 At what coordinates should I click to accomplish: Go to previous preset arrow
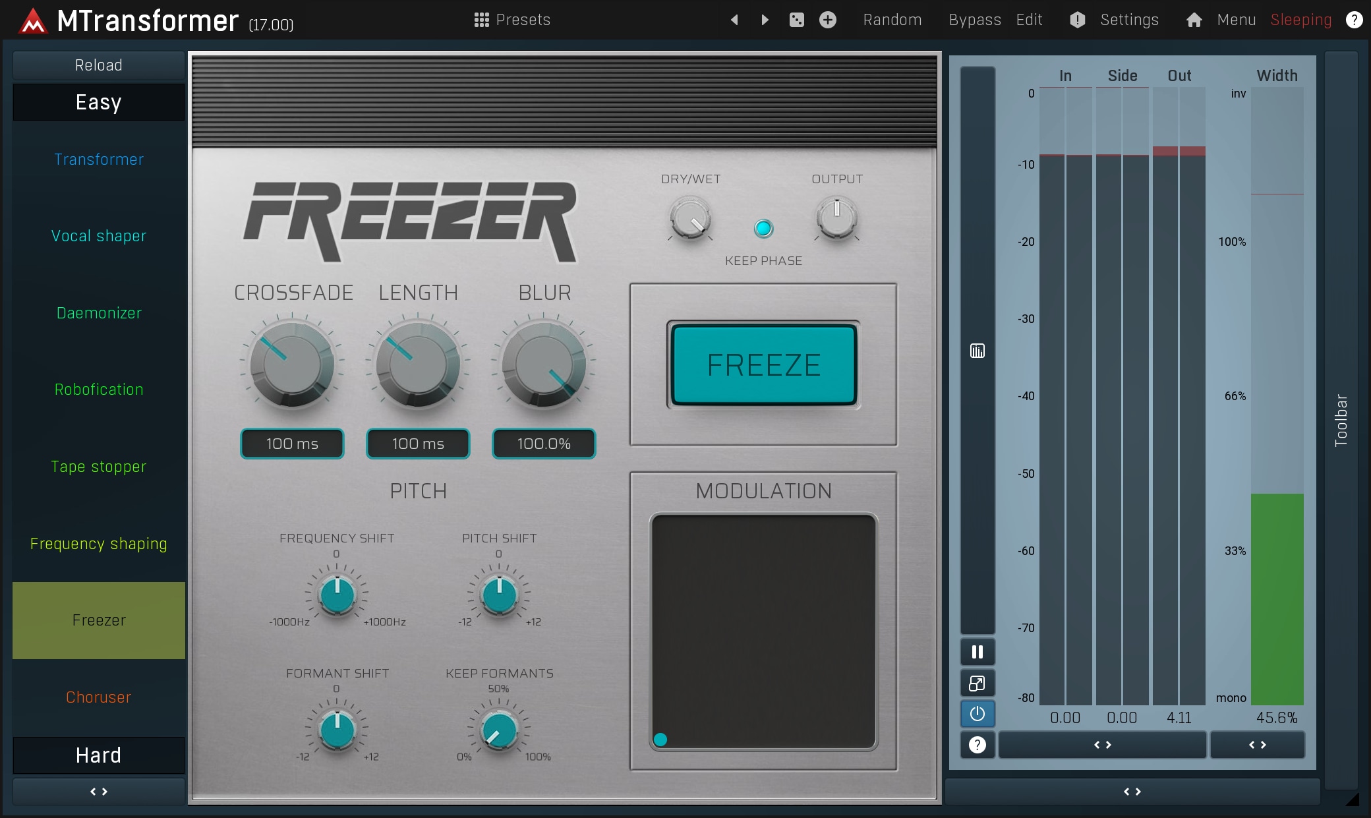point(734,20)
